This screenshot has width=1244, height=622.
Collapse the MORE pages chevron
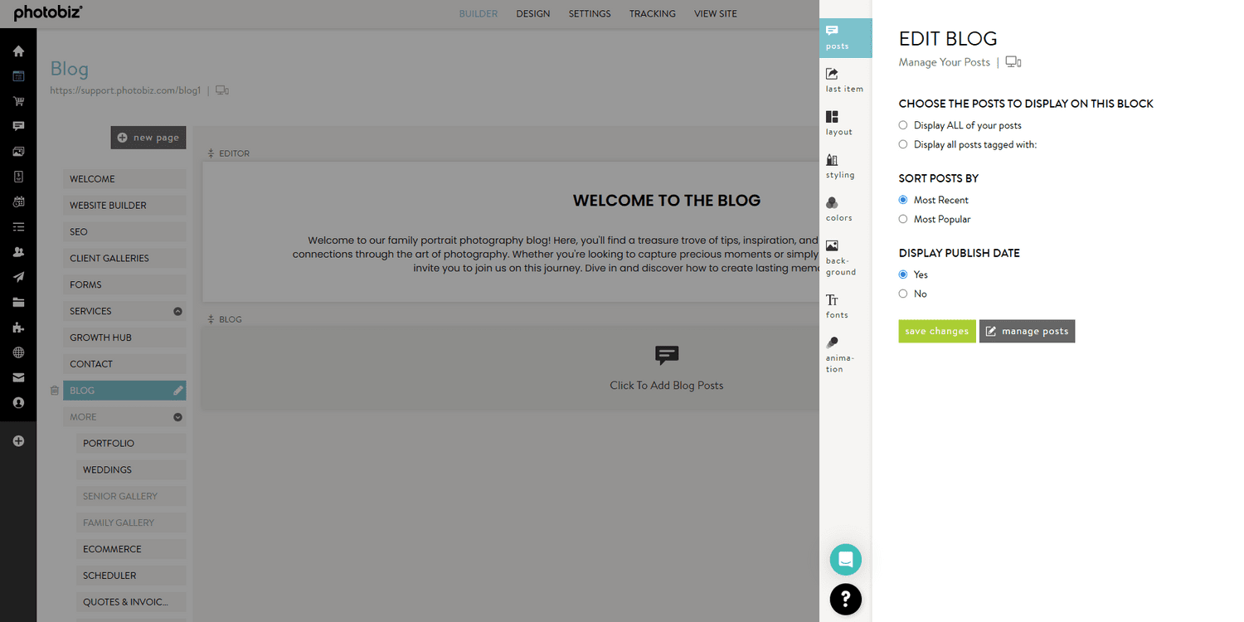tap(177, 417)
